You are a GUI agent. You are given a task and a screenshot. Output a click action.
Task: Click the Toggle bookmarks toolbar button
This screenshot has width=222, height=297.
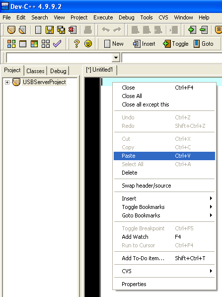click(176, 44)
